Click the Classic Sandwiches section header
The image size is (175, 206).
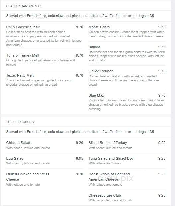(x=24, y=6)
